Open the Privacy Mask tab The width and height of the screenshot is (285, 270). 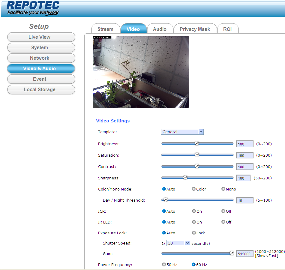195,29
